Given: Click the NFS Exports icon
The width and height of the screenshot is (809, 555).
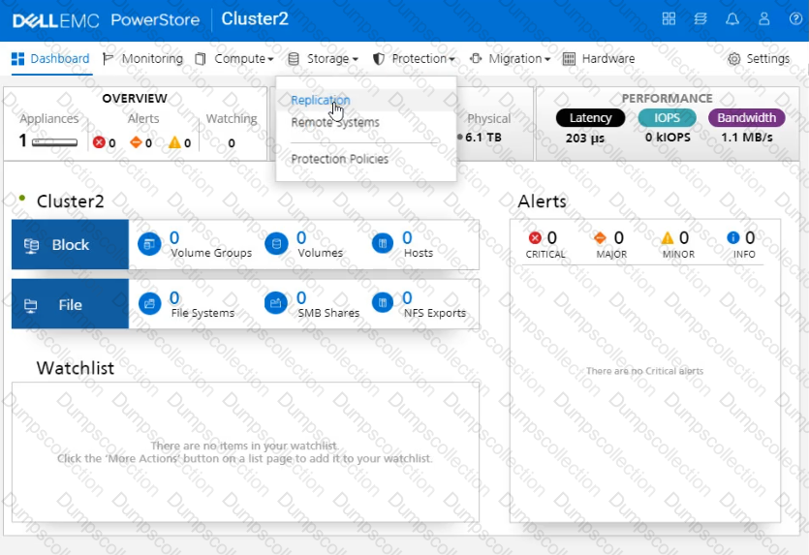Looking at the screenshot, I should click(x=383, y=304).
